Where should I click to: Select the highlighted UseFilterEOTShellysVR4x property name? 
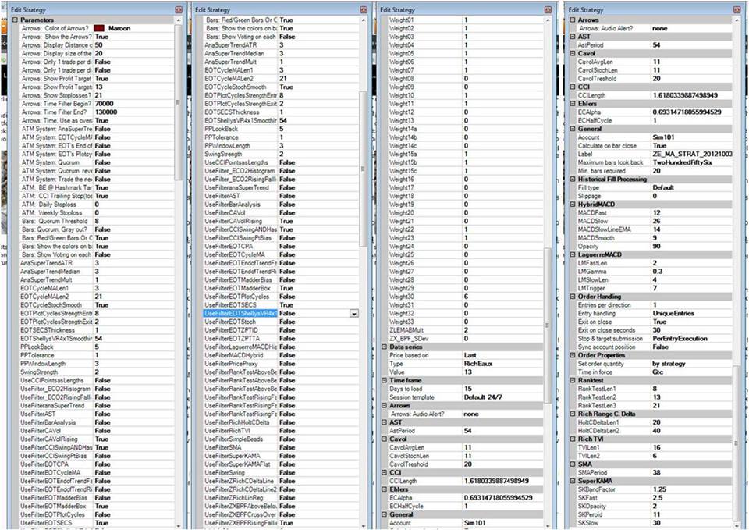[x=240, y=314]
